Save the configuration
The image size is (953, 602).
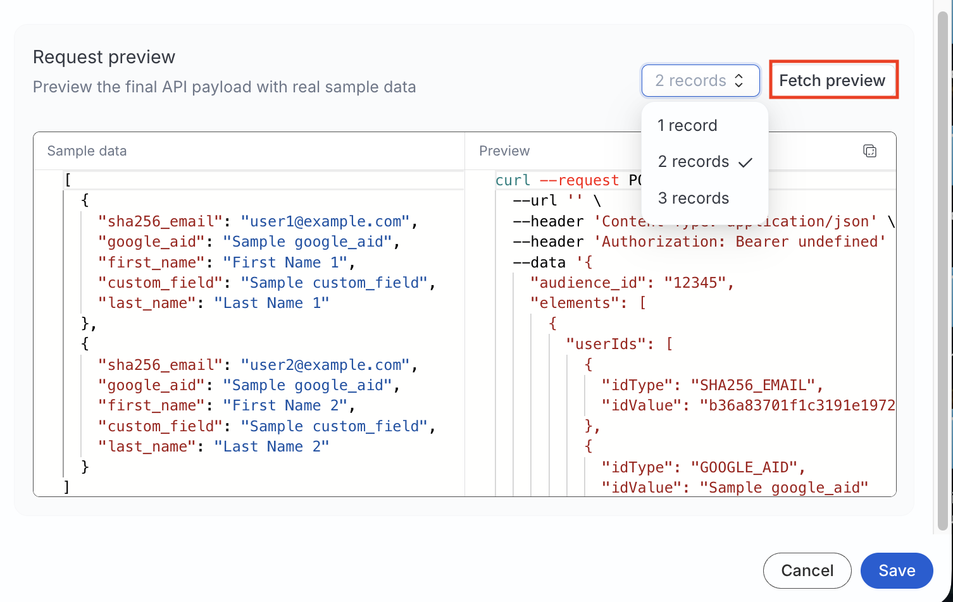pyautogui.click(x=897, y=570)
